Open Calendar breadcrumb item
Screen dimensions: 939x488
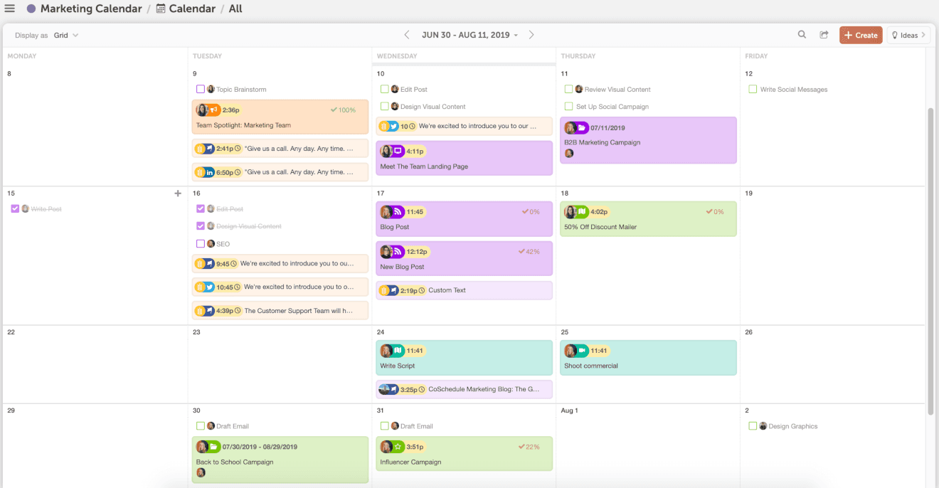(192, 9)
